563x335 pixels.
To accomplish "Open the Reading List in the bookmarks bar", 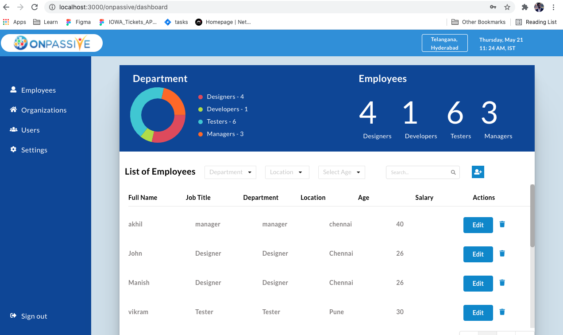I will pos(536,22).
